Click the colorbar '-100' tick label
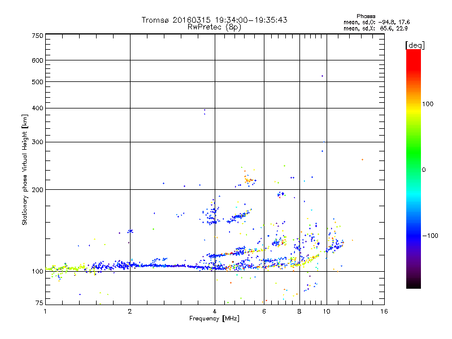Viewport: 452px width, 339px height. coord(430,236)
